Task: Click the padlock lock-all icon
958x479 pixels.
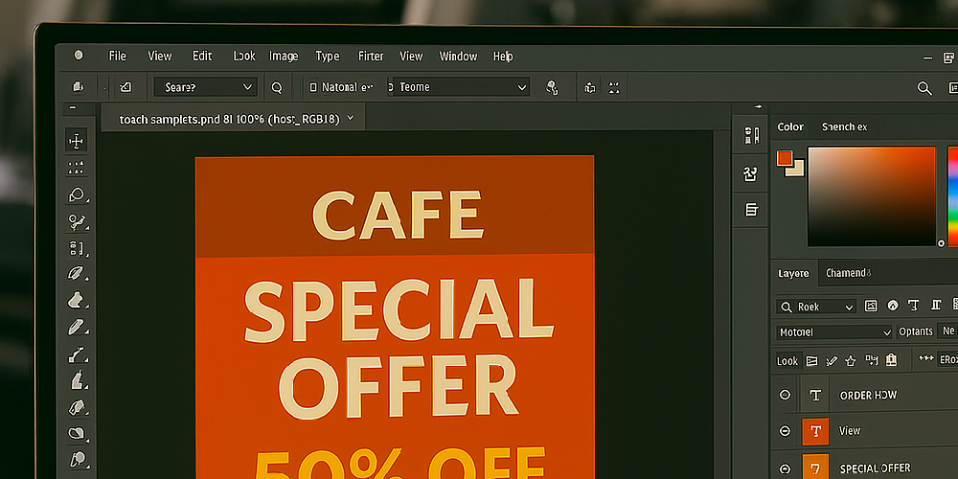Action: (x=891, y=360)
